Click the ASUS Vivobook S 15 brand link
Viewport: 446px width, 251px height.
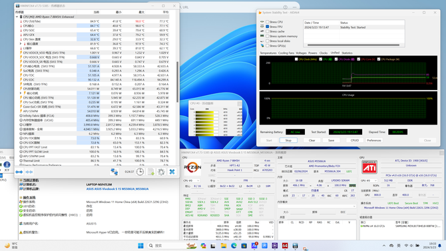117,189
